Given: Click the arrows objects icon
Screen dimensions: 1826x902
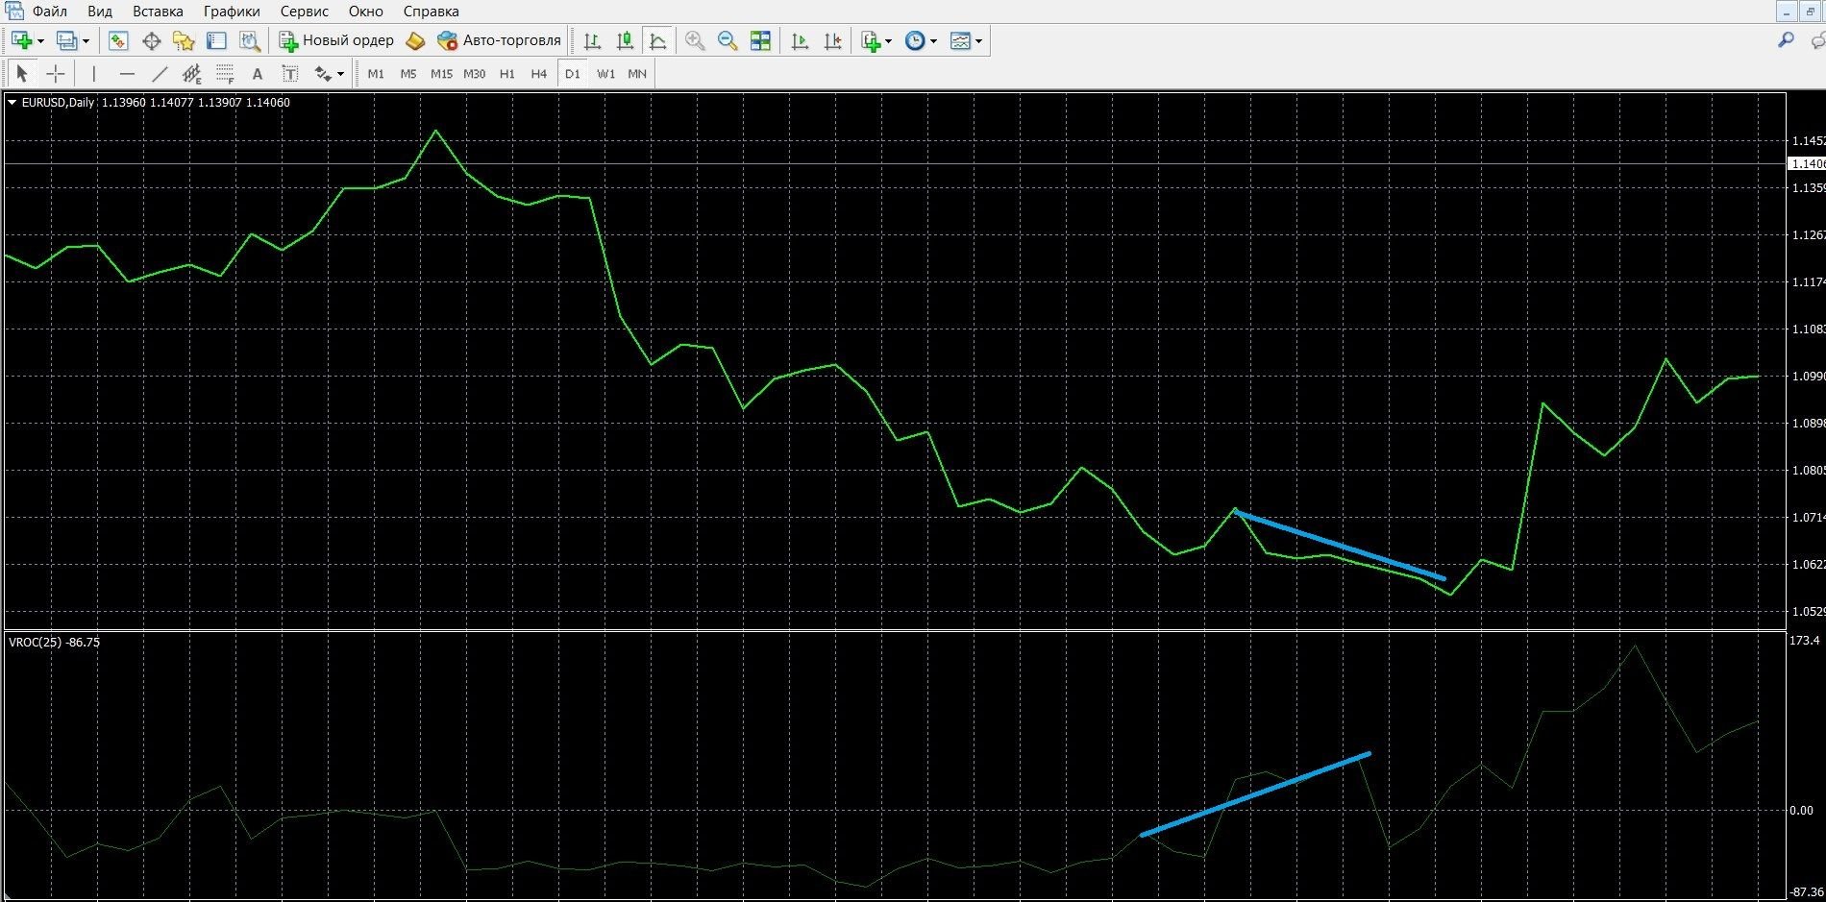Looking at the screenshot, I should tap(323, 73).
